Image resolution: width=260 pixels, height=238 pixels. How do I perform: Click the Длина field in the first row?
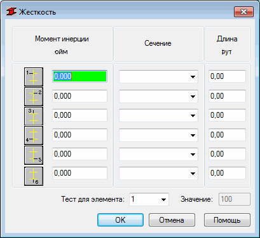[227, 76]
